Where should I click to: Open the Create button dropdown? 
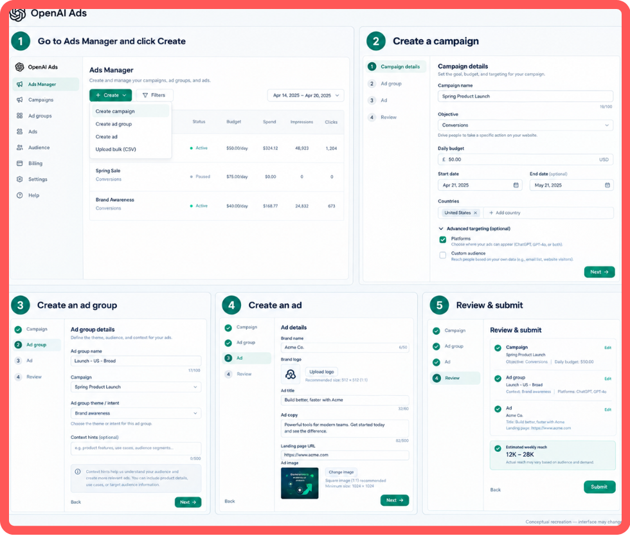pos(111,95)
